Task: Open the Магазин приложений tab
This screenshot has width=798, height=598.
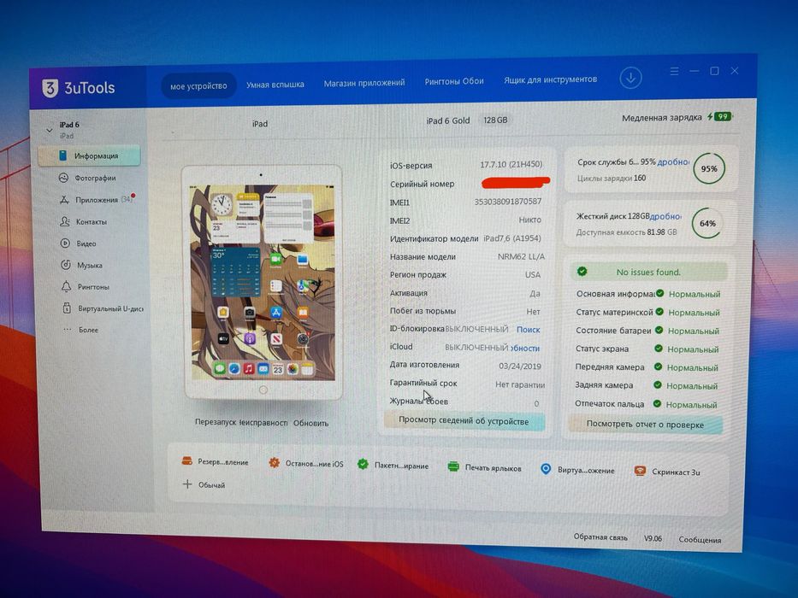Action: click(364, 82)
